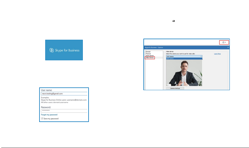The width and height of the screenshot is (249, 148).
Task: Click 'Select the camera you want to use' text
Action: (x=180, y=54)
